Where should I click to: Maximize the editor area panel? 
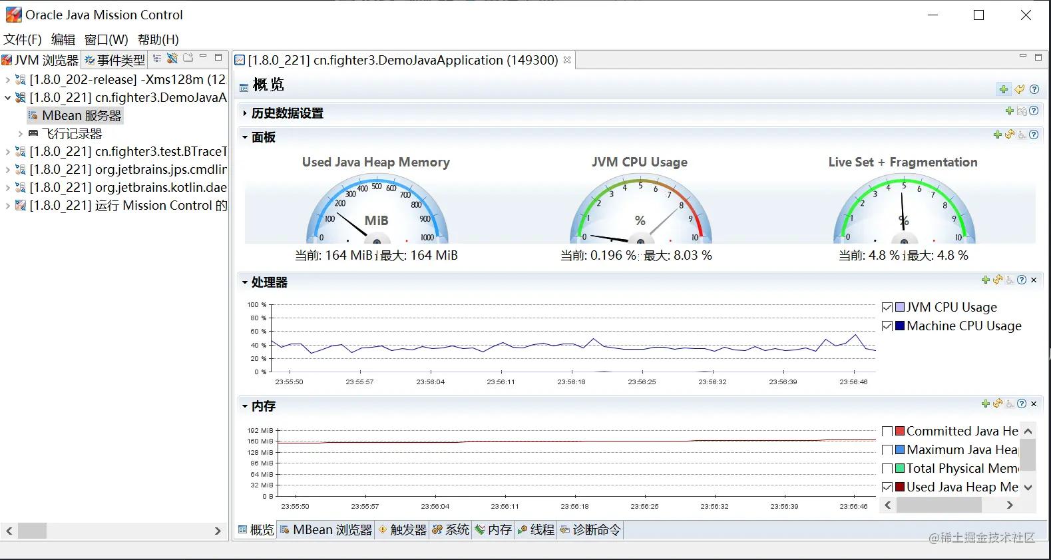[x=1038, y=57]
